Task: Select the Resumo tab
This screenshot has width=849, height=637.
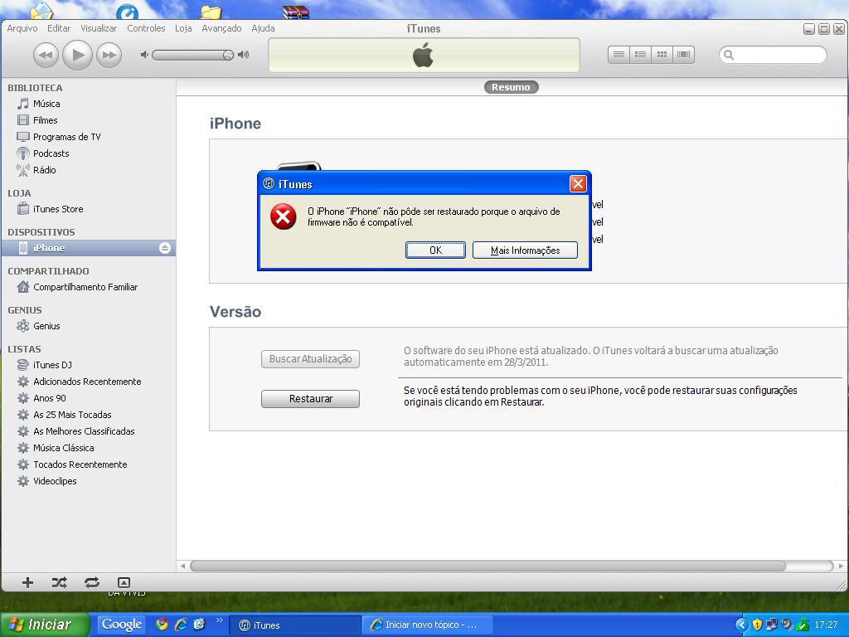Action: (511, 87)
